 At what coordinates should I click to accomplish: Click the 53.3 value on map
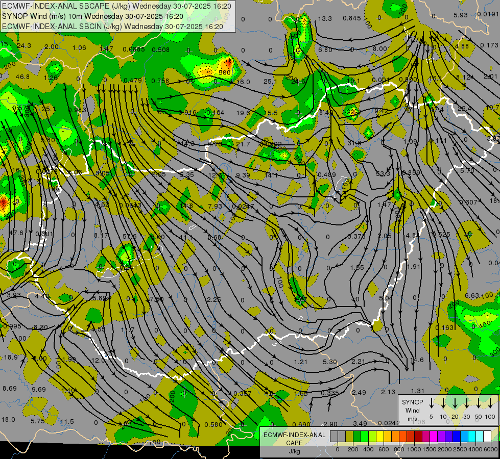383,173
